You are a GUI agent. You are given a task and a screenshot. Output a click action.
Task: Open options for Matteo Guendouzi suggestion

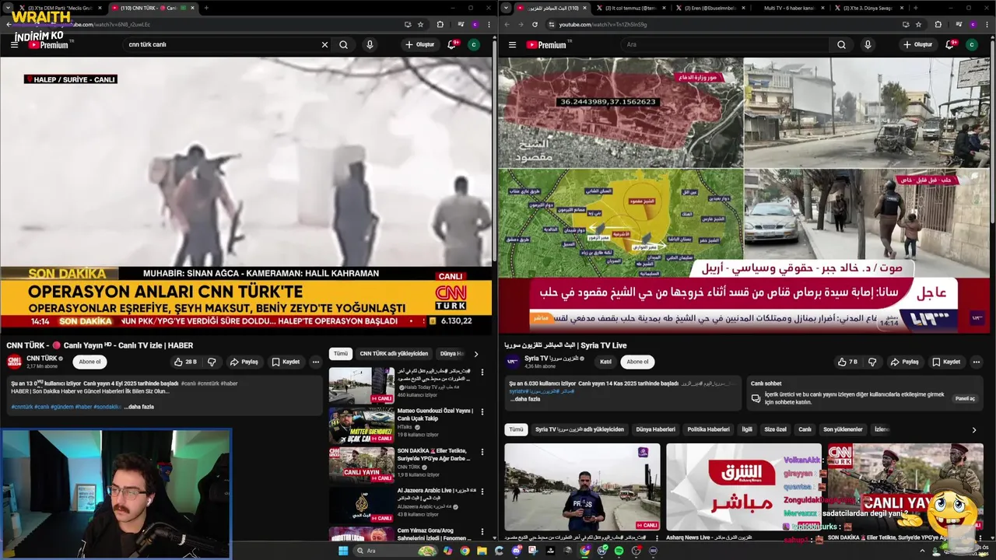pos(482,411)
